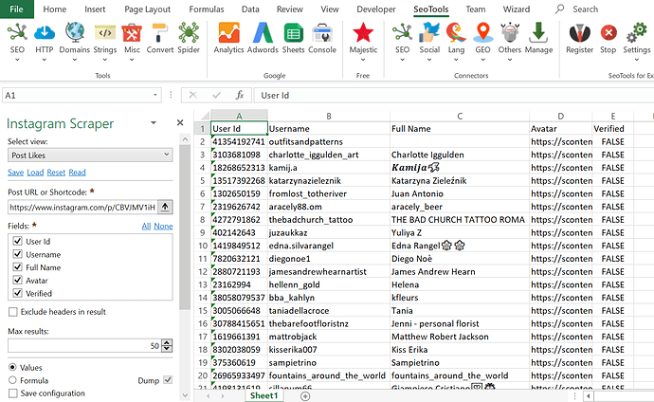Toggle the Dump checkbox

tap(168, 380)
